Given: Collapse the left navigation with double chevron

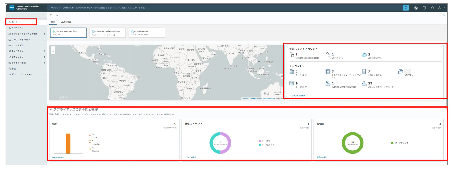Looking at the screenshot, I should coord(43,15).
